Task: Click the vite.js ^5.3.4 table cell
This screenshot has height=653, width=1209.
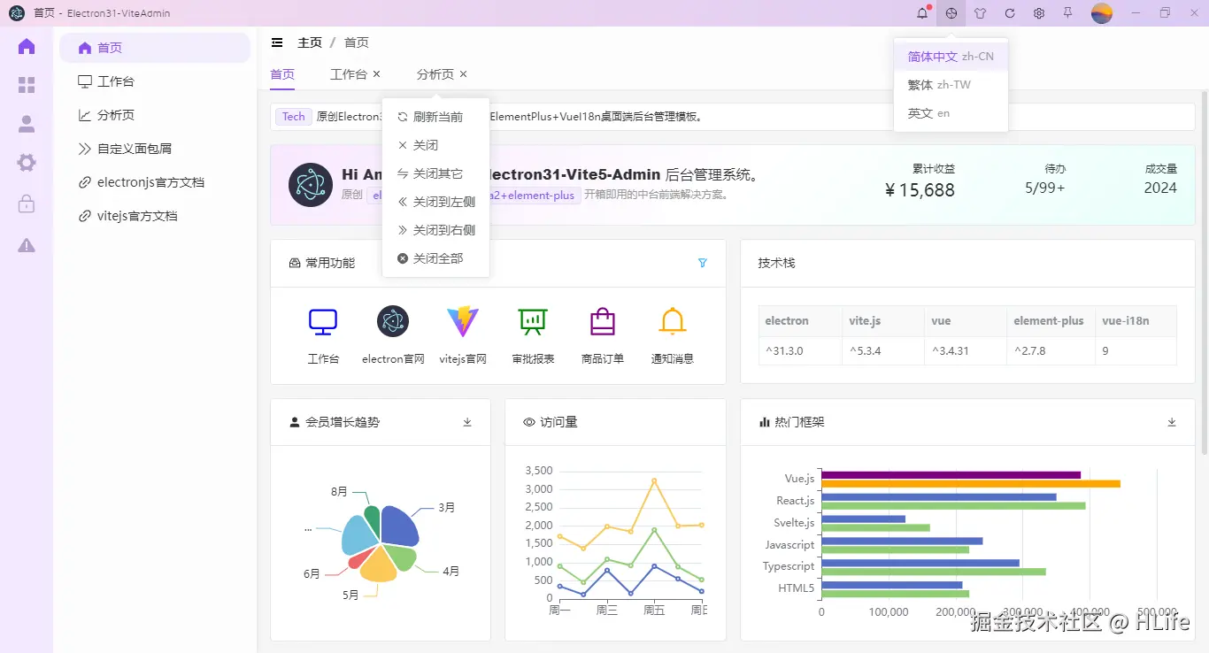Action: click(883, 350)
